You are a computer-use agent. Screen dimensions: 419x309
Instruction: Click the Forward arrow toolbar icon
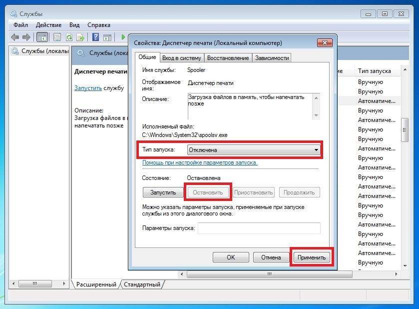(x=26, y=37)
